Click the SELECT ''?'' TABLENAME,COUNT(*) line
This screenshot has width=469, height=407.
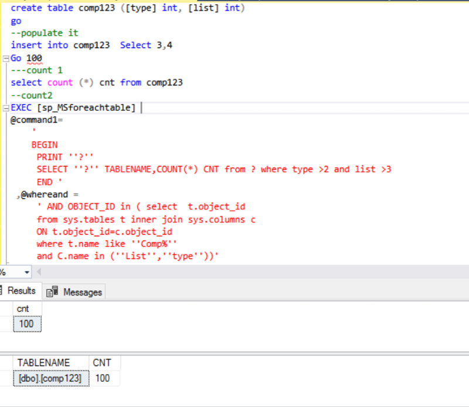click(214, 169)
